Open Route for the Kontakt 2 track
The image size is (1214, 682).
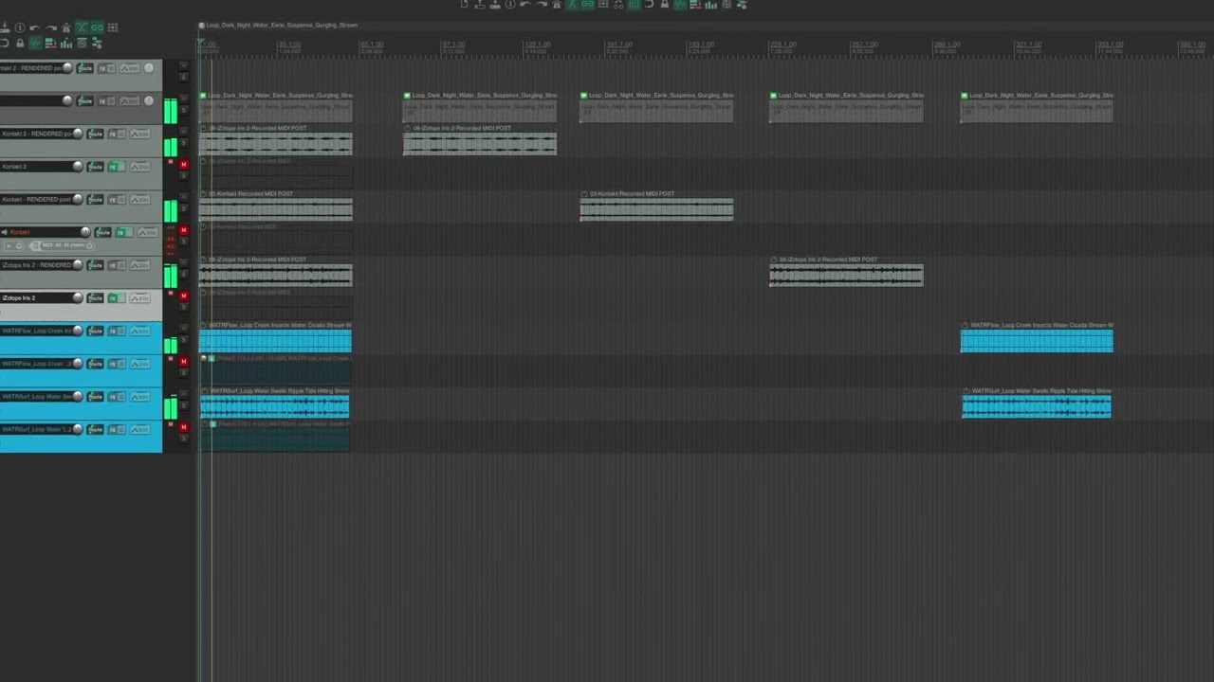95,167
